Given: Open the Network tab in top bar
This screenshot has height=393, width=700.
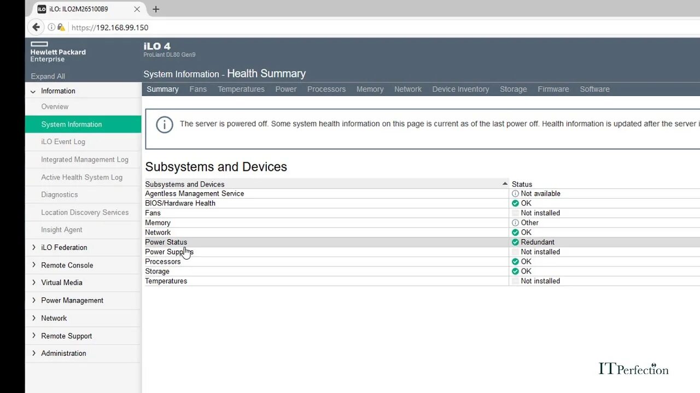Looking at the screenshot, I should 408,89.
